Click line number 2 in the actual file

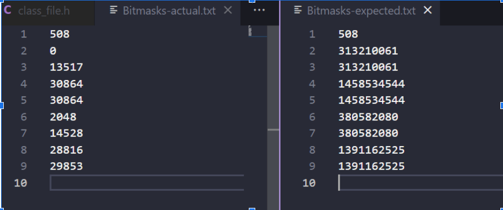(24, 50)
